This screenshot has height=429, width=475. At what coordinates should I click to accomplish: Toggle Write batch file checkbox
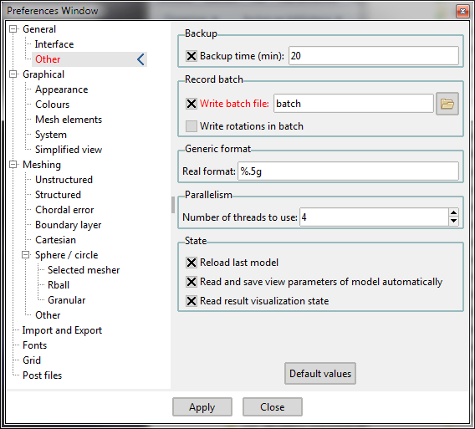pyautogui.click(x=192, y=104)
